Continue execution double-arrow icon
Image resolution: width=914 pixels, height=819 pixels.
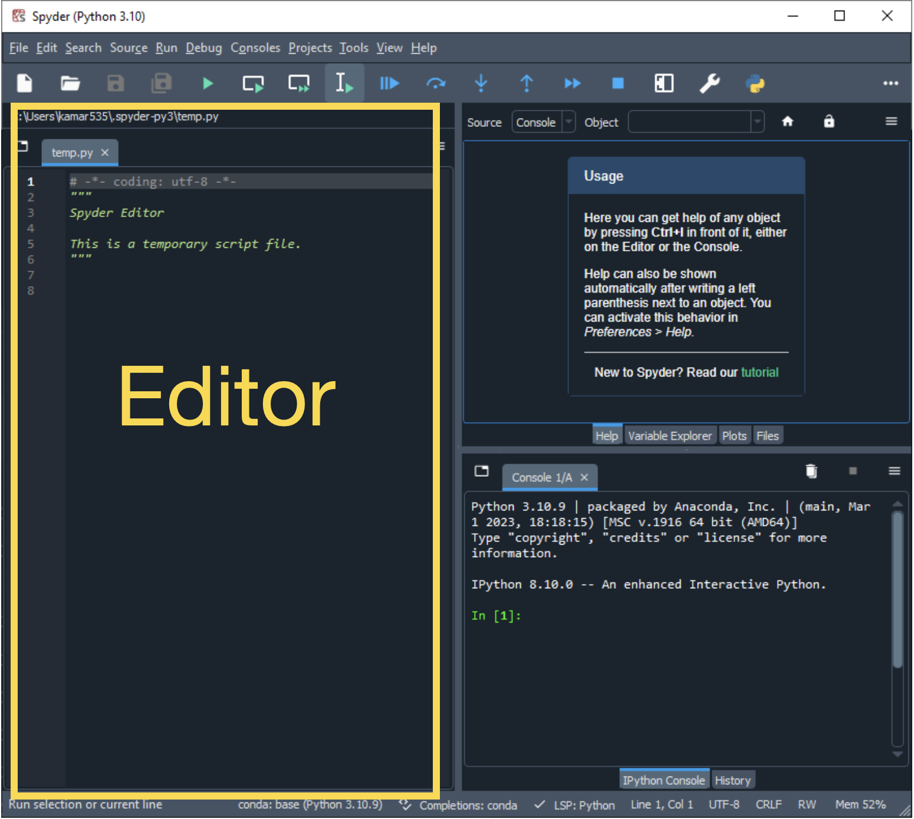573,83
